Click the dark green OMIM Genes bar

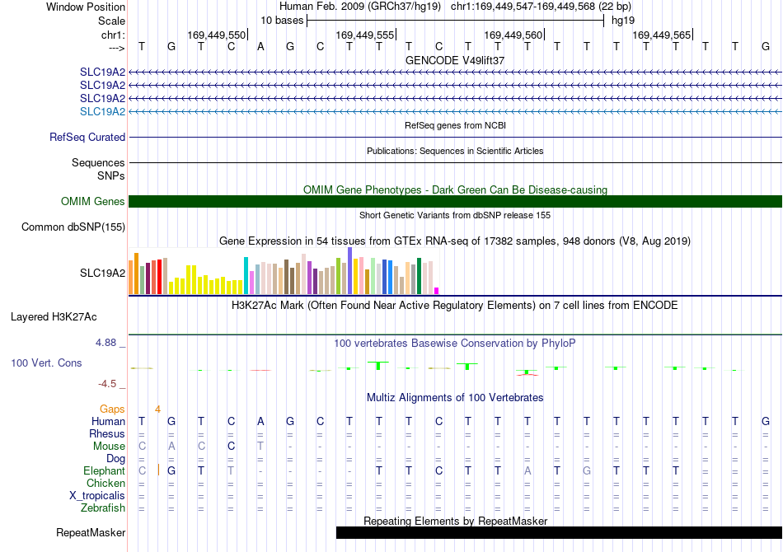tap(455, 201)
